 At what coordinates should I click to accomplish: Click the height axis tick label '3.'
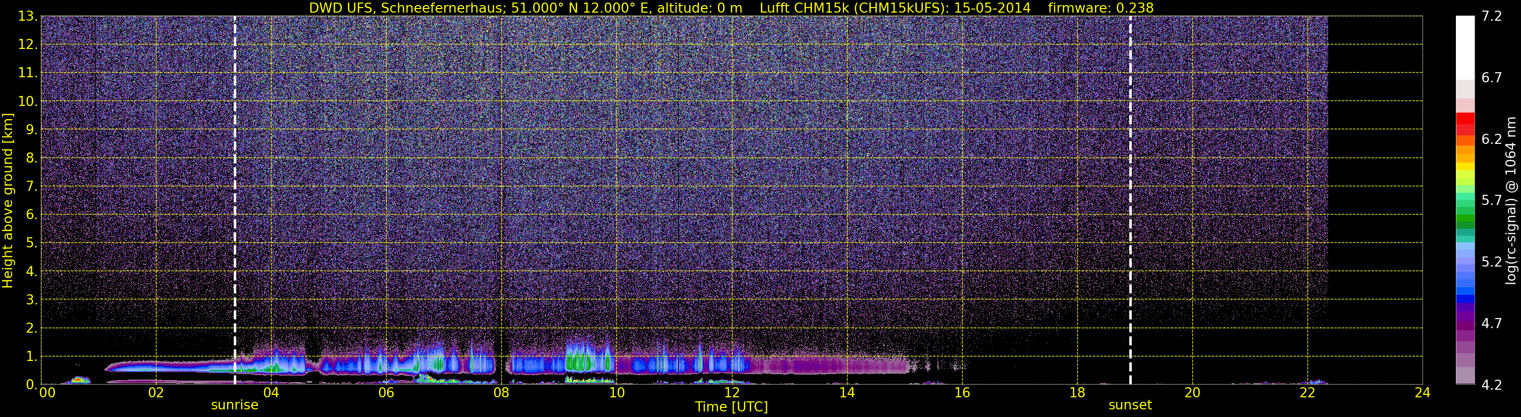point(31,299)
